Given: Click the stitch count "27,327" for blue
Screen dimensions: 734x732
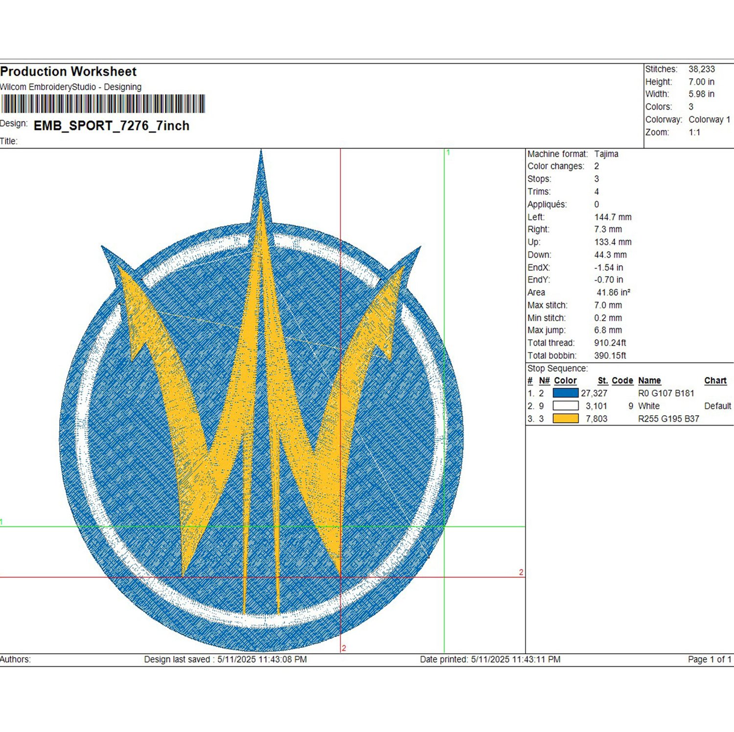Looking at the screenshot, I should point(594,393).
